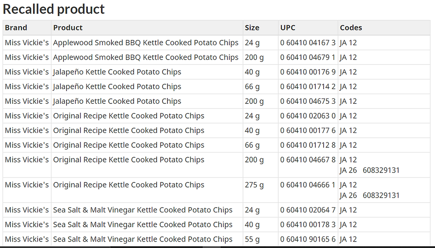Screen dimensions: 435x248
Task: Select UPC 0 60410 00178 3 cell
Action: pyautogui.click(x=308, y=225)
